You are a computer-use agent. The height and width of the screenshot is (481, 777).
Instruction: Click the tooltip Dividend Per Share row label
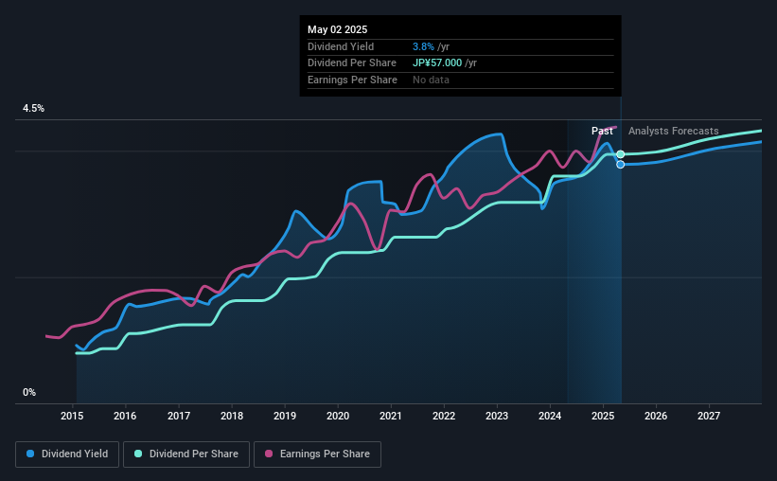tap(352, 63)
